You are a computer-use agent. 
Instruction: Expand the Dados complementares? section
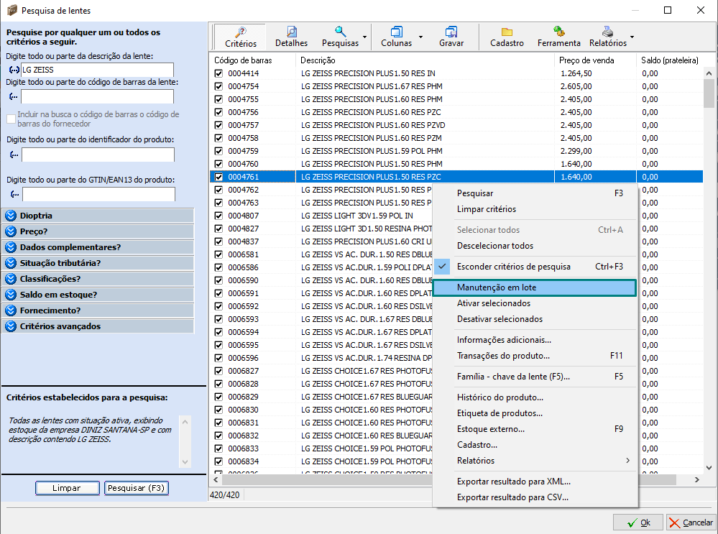(98, 247)
